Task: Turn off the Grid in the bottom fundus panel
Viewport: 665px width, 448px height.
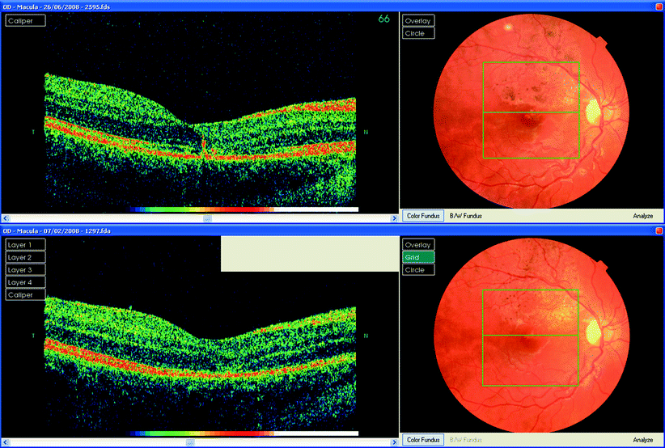Action: pos(418,257)
